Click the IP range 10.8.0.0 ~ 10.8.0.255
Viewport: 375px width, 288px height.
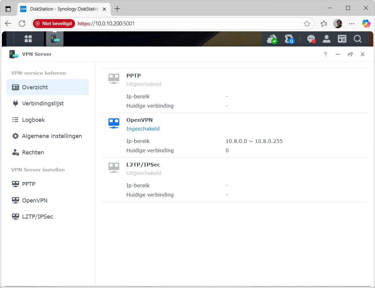pyautogui.click(x=254, y=141)
